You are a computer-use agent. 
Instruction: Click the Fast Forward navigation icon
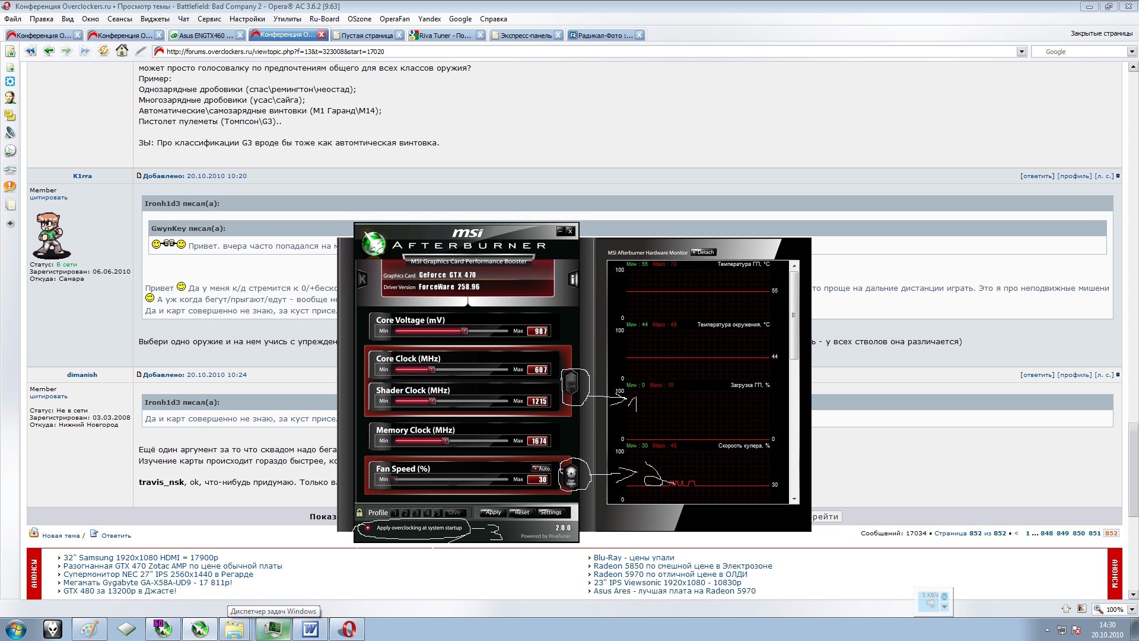[85, 51]
